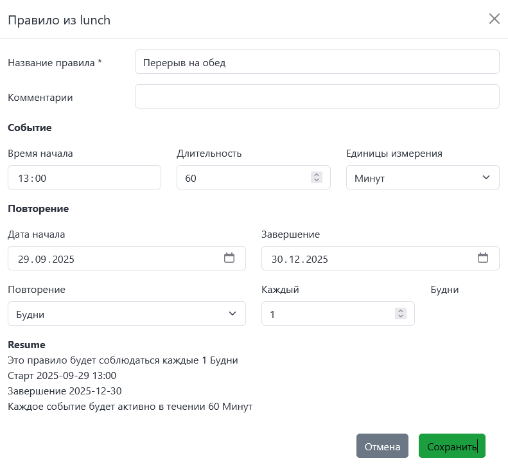Select minutes in Время начала field
508x467 pixels.
tap(40, 179)
